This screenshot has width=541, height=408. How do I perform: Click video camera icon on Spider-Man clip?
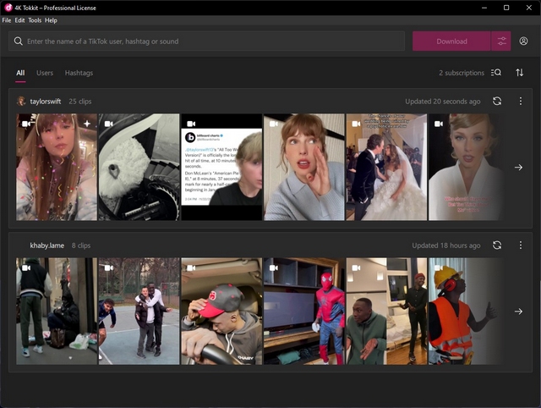[274, 267]
